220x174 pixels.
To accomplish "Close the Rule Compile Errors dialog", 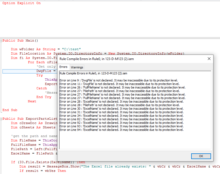I will click(x=209, y=59).
